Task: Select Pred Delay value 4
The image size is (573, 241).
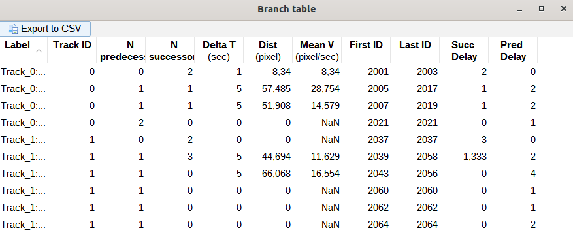Action: click(513, 174)
